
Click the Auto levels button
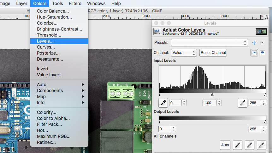[225, 145]
